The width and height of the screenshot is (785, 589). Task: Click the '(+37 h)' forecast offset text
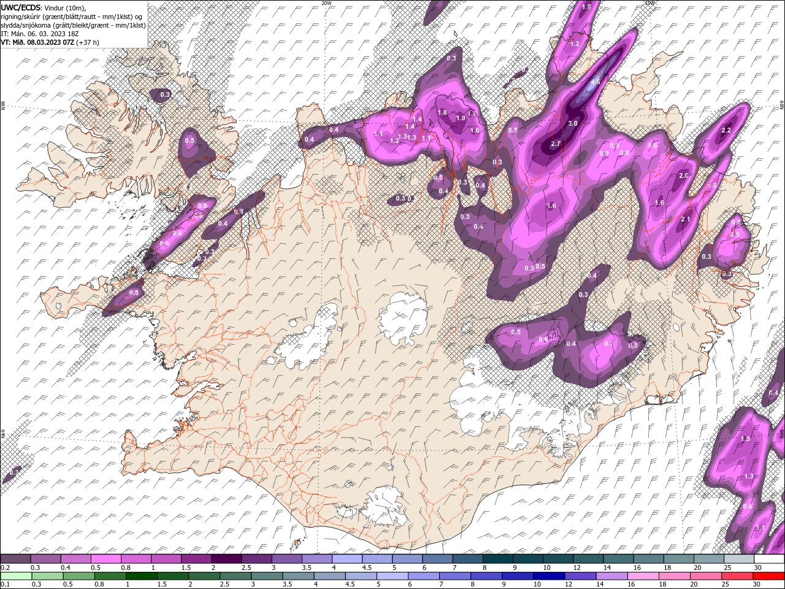tap(88, 42)
